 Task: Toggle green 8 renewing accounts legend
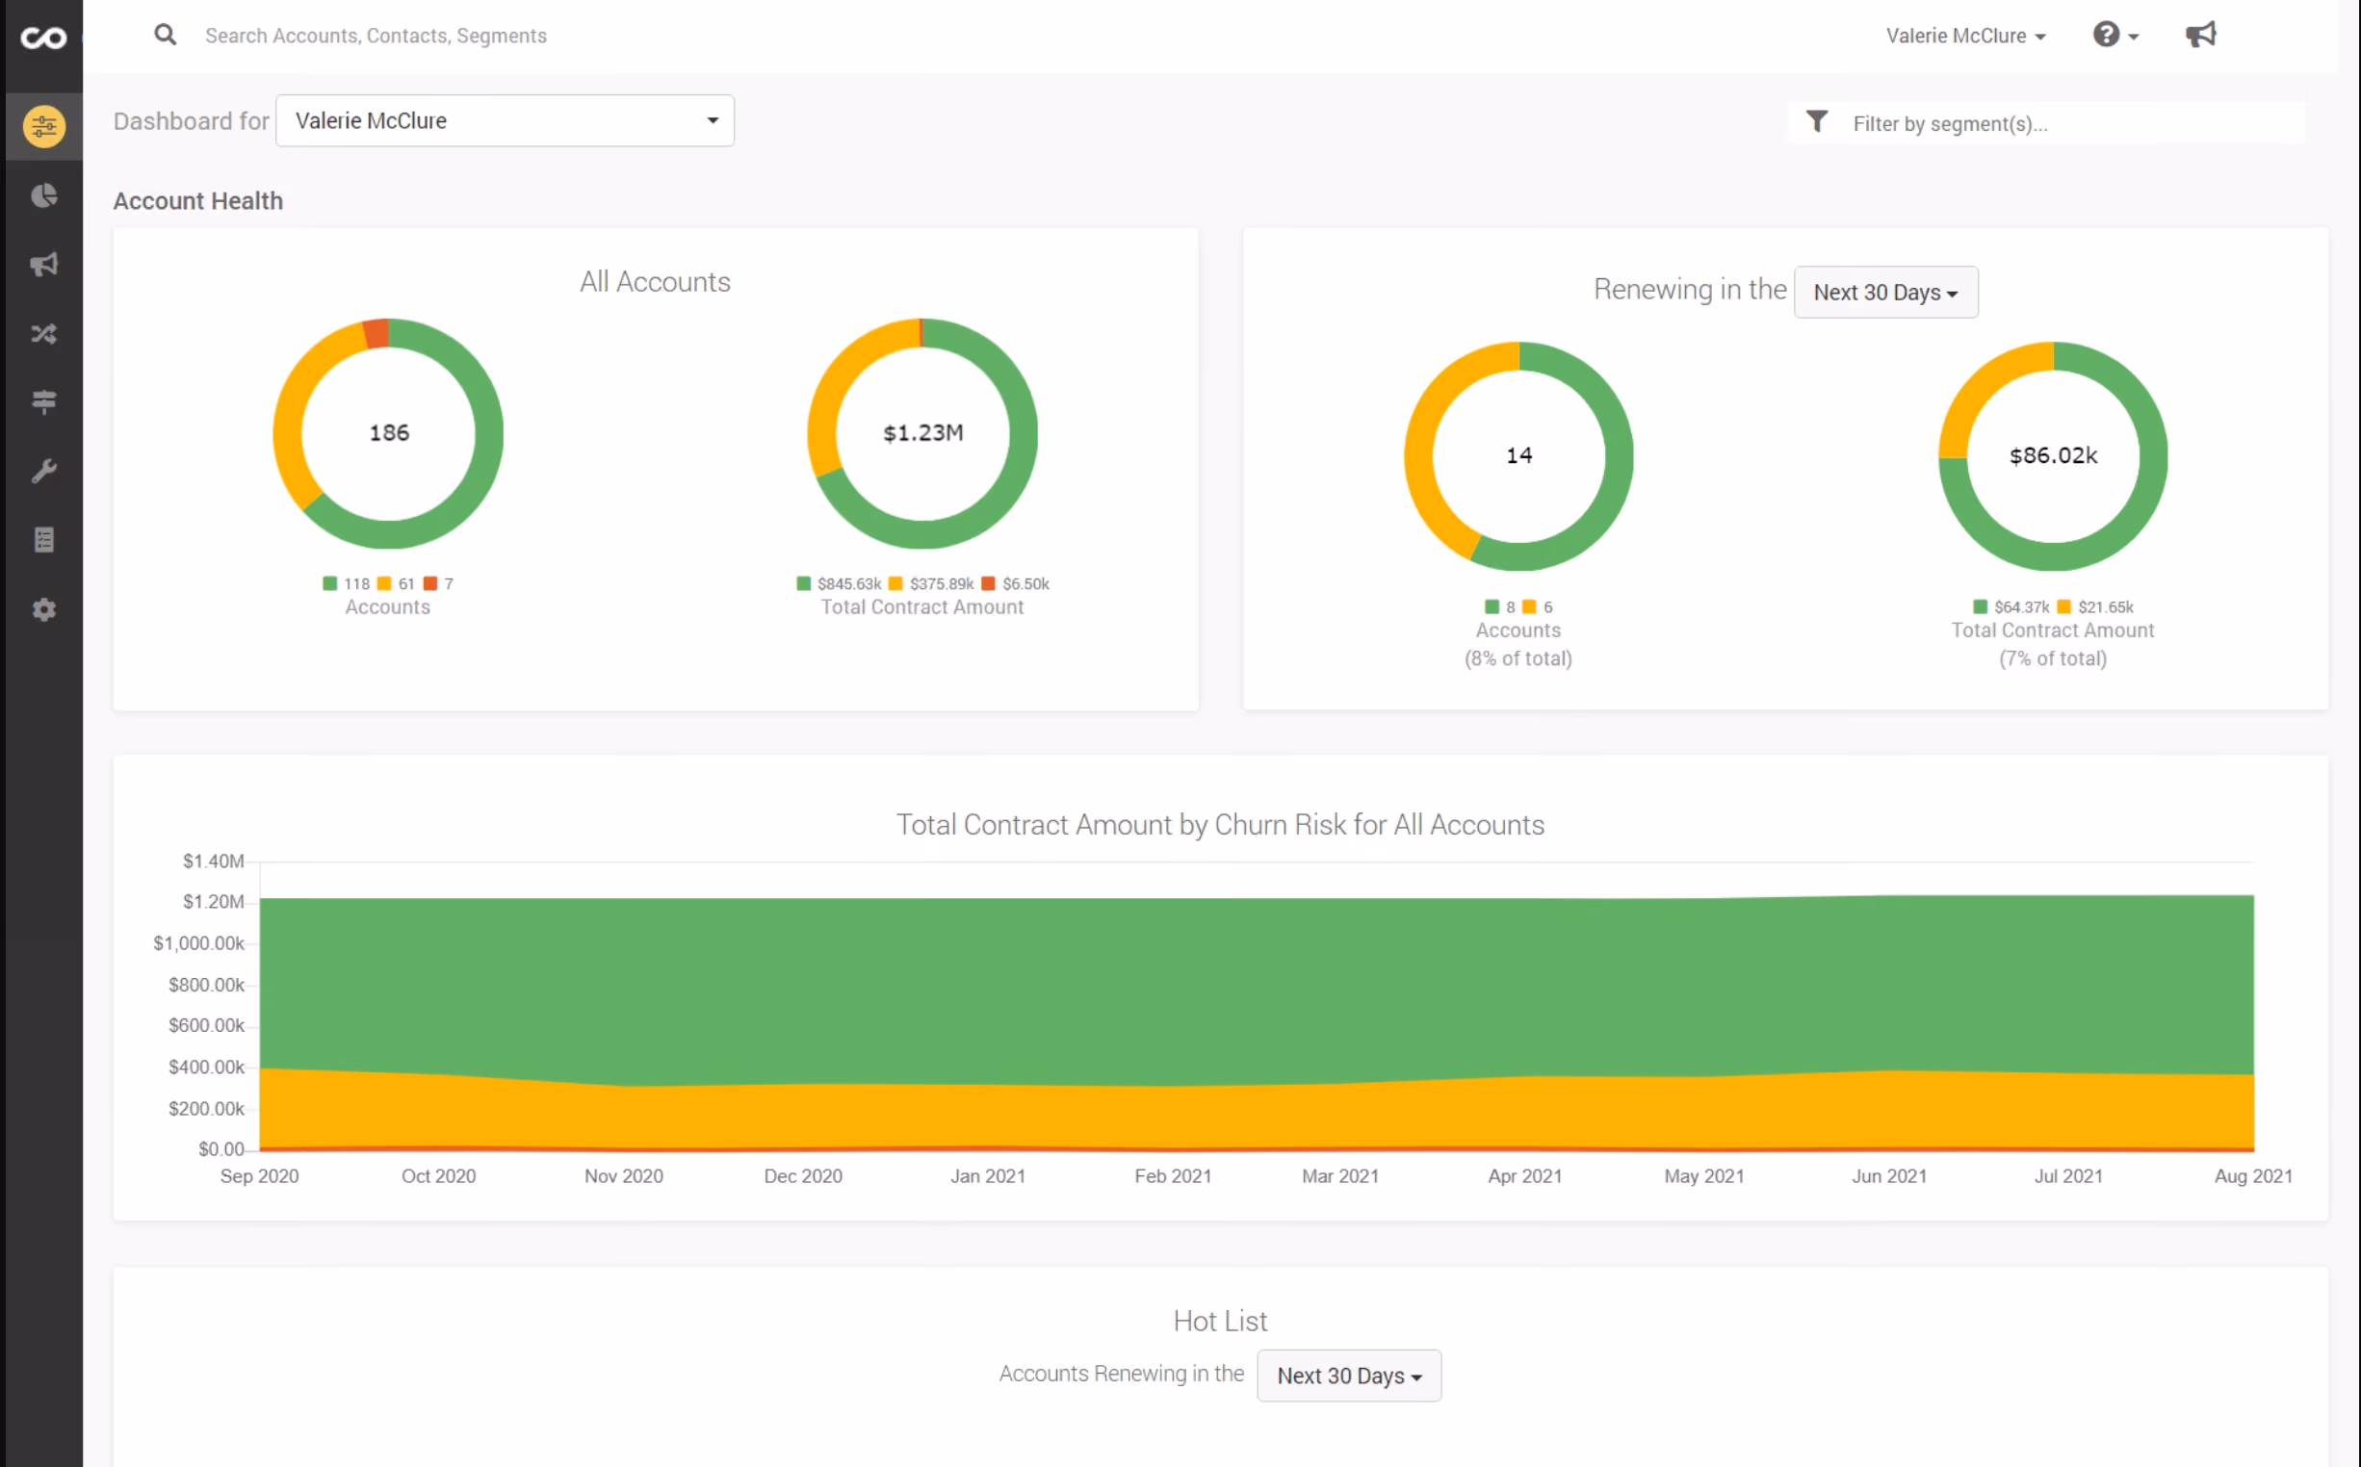[x=1500, y=607]
